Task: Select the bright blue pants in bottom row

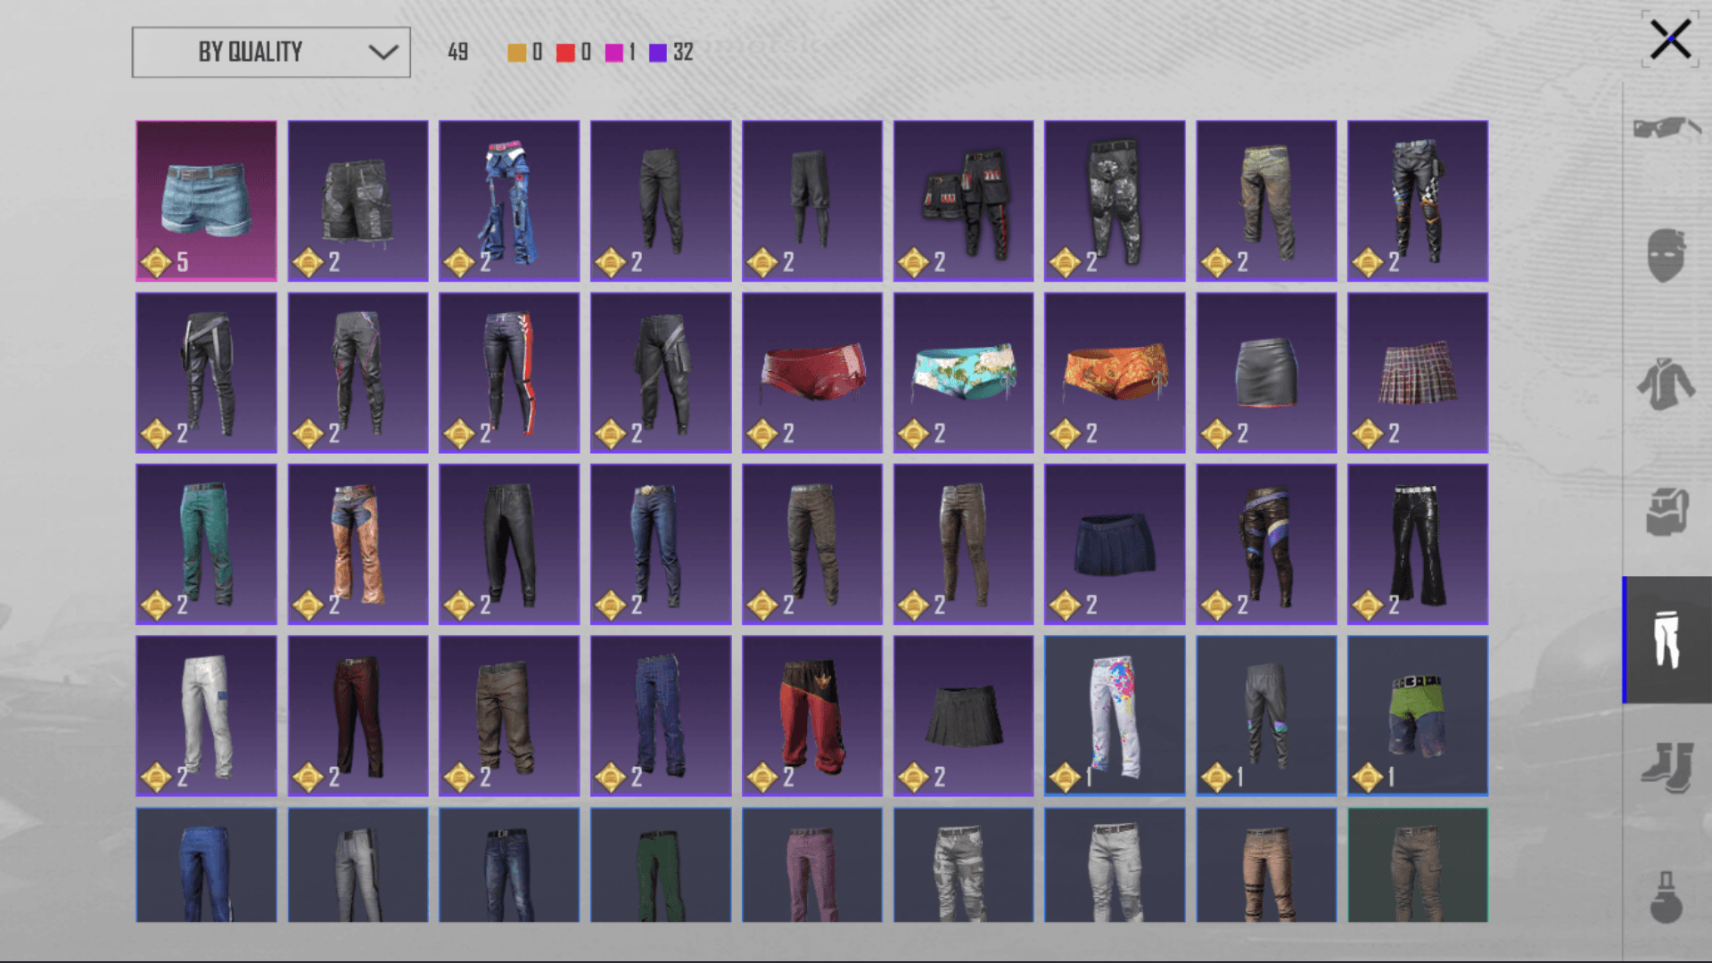Action: [x=206, y=865]
